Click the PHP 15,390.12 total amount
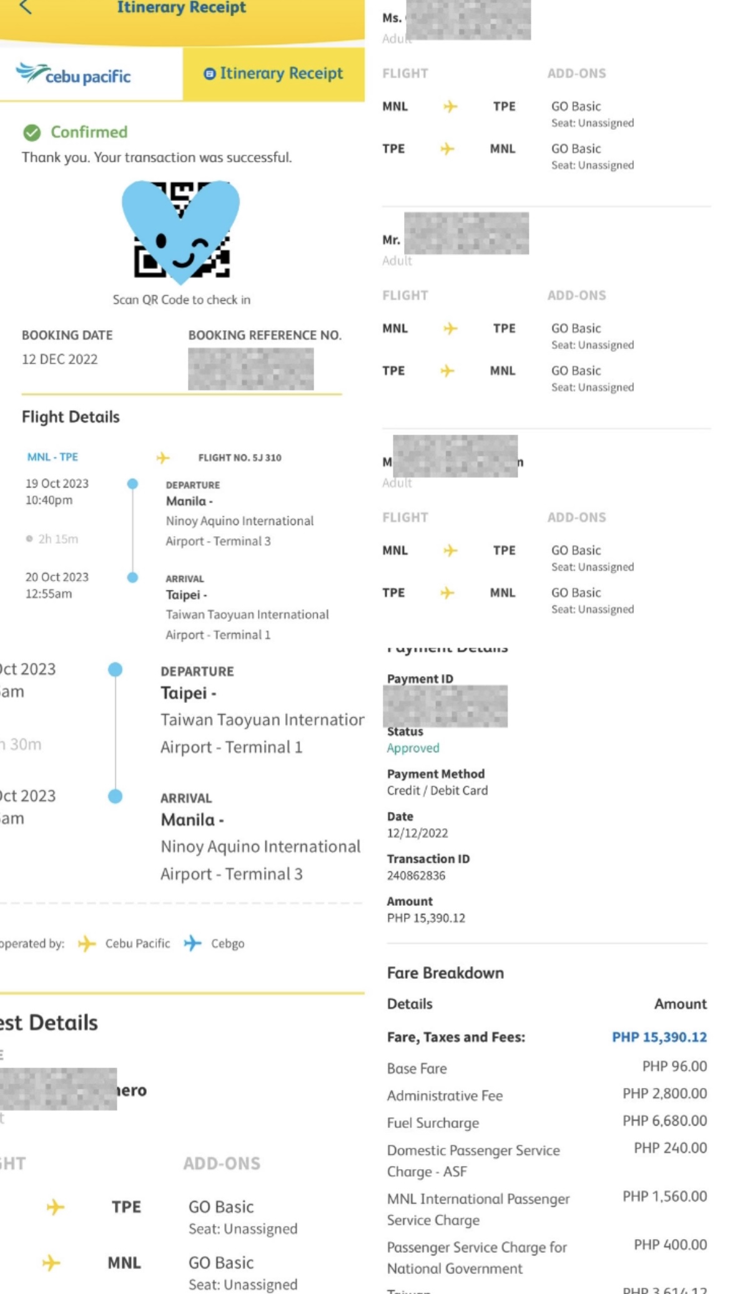Image resolution: width=730 pixels, height=1294 pixels. tap(659, 1037)
